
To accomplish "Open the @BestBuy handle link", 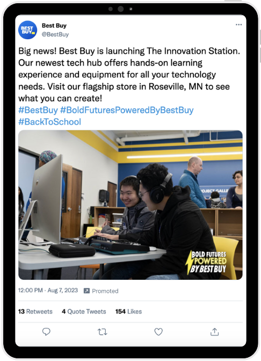I will tap(55, 34).
